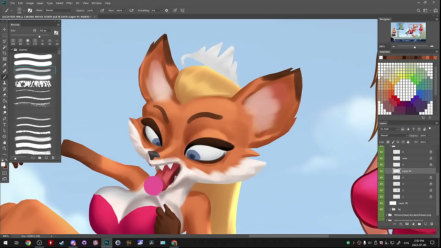Click the search icon at top right
This screenshot has width=441, height=248.
(419, 10)
